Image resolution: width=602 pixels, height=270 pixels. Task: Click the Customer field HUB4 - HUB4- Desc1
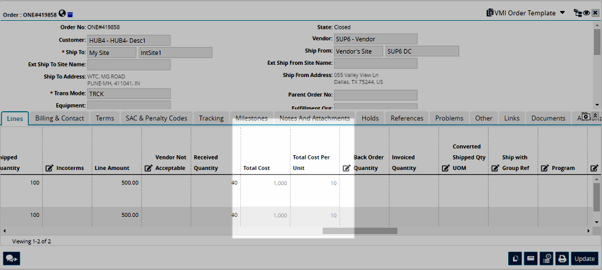tap(129, 40)
